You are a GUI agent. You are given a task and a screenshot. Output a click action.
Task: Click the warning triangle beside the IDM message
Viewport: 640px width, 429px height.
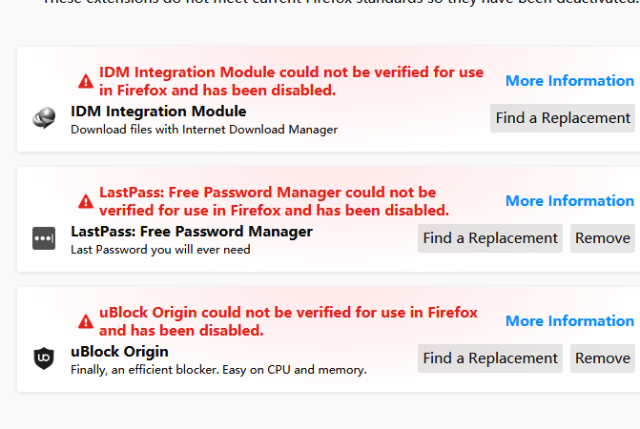click(86, 81)
